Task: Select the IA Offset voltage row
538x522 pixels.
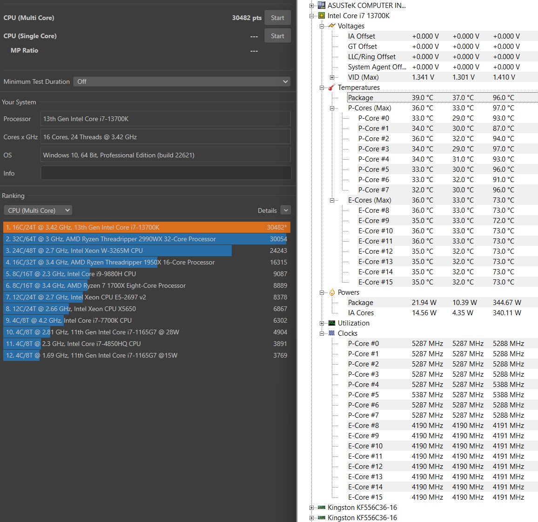Action: [x=442, y=36]
